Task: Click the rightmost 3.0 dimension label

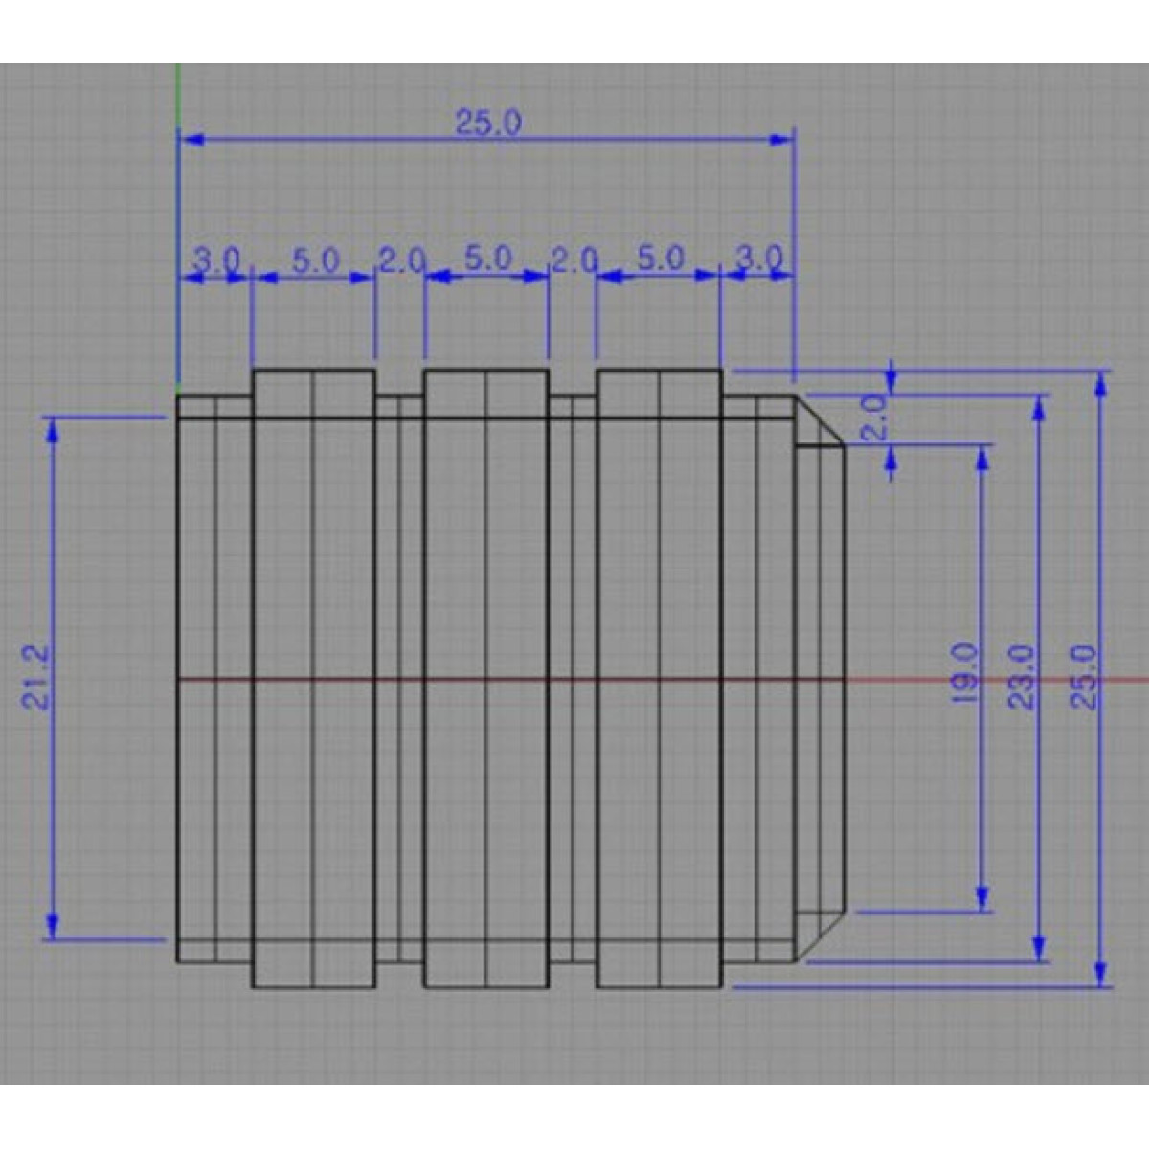Action: click(x=758, y=259)
